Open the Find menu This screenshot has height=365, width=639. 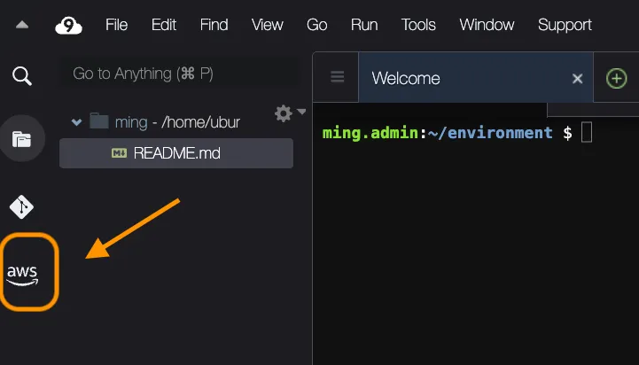point(214,25)
